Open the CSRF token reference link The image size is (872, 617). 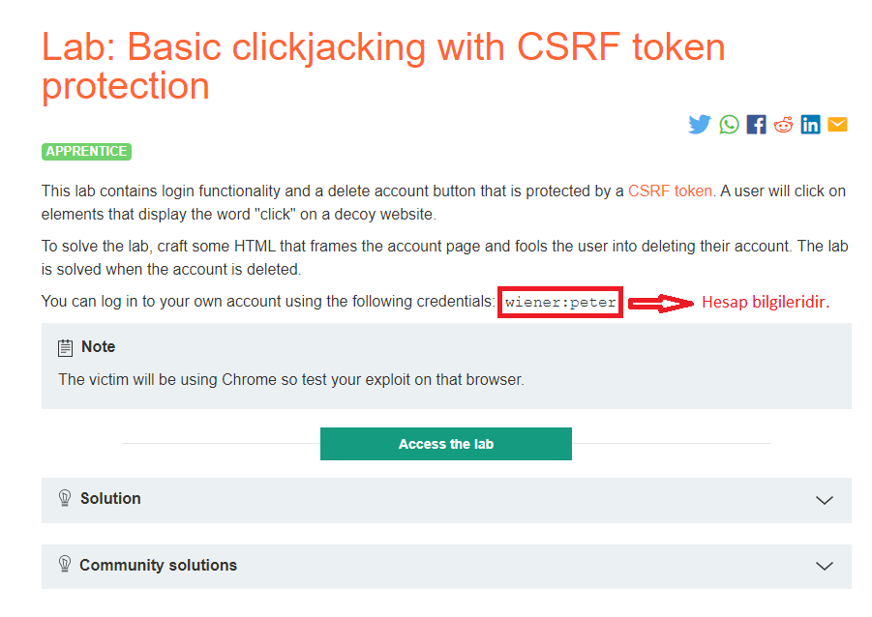coord(670,191)
